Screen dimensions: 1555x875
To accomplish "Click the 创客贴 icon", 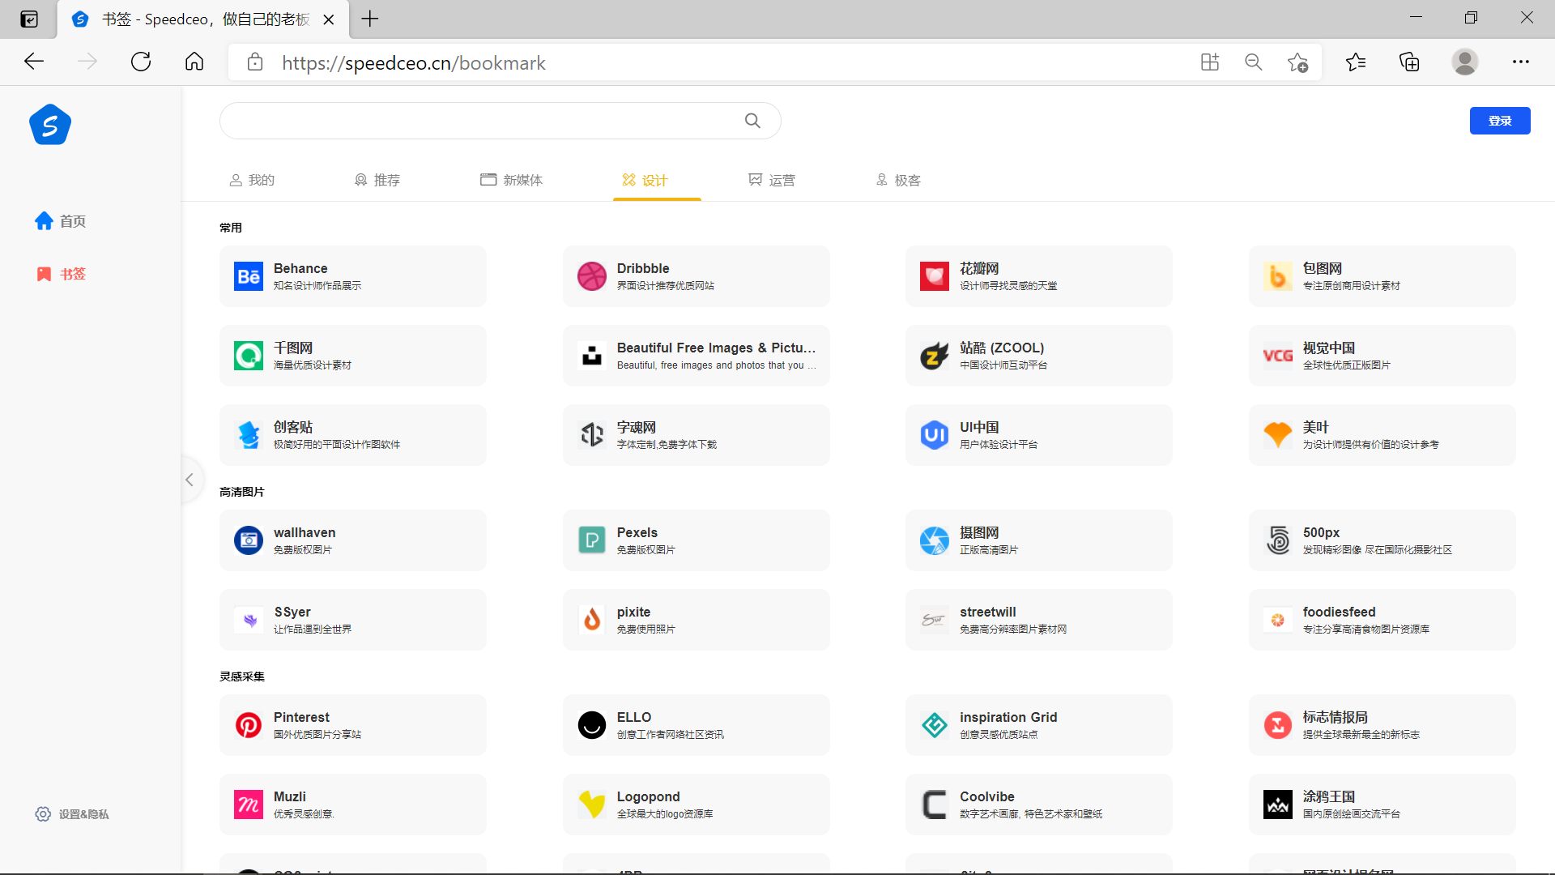I will (249, 435).
